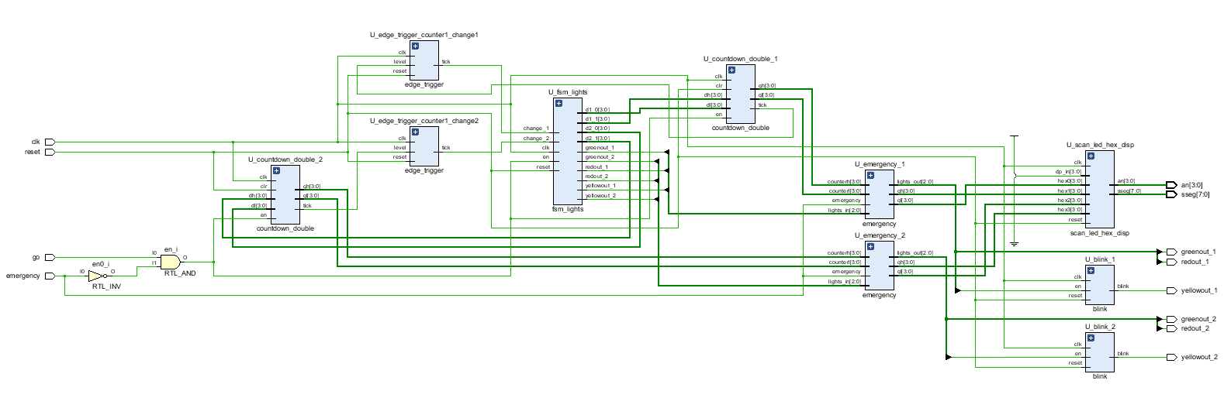Expand U_edge_trigger_counter1_change2 plus icon
This screenshot has height=415, width=1224.
(x=415, y=132)
